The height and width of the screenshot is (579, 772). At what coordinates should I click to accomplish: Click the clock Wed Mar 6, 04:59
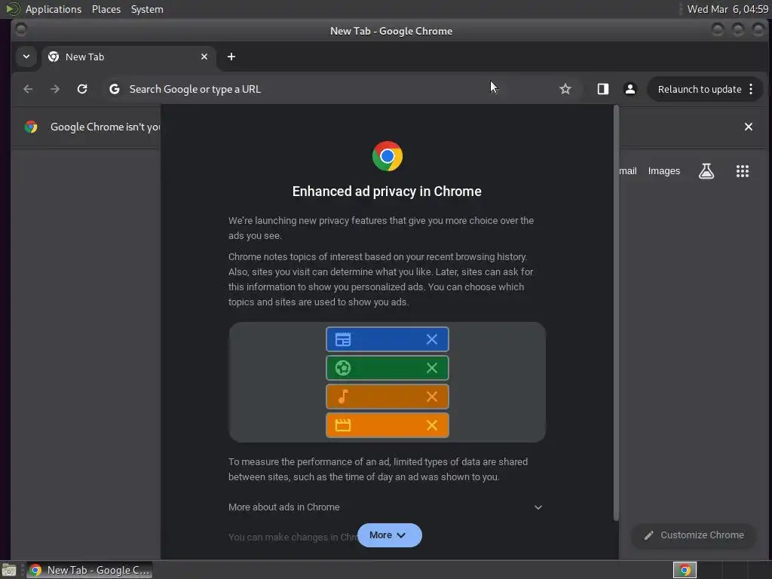pos(728,9)
